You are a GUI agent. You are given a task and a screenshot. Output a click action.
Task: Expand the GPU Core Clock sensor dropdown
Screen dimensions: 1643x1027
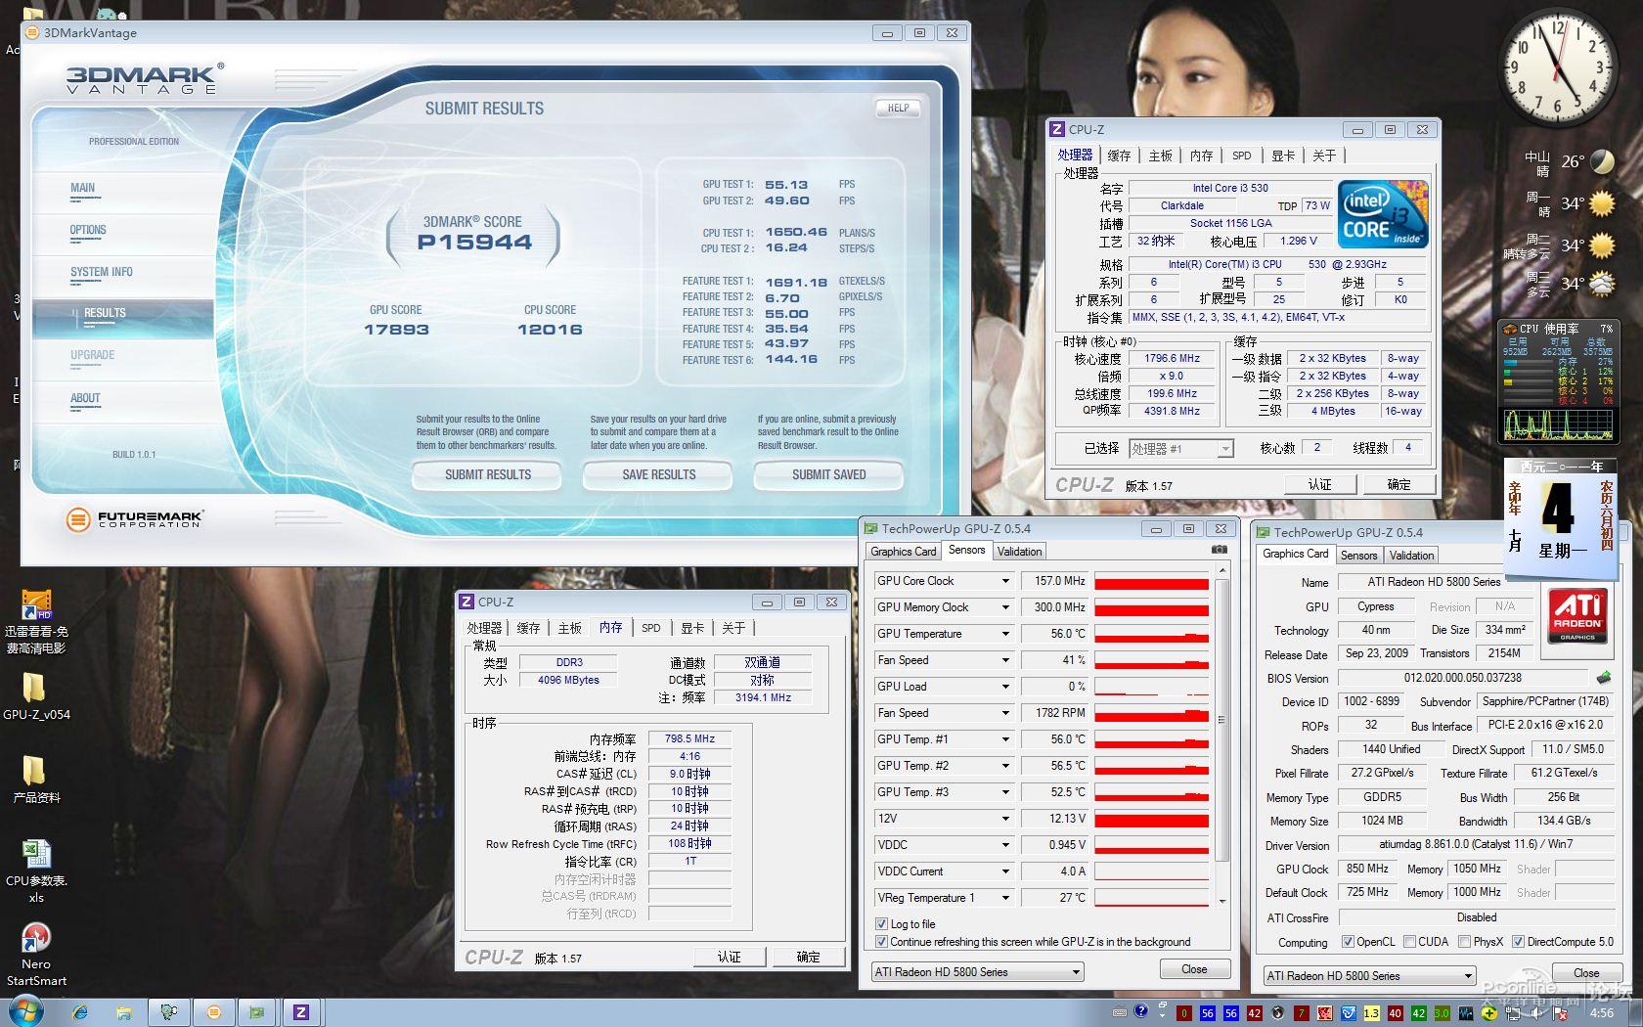1004,581
